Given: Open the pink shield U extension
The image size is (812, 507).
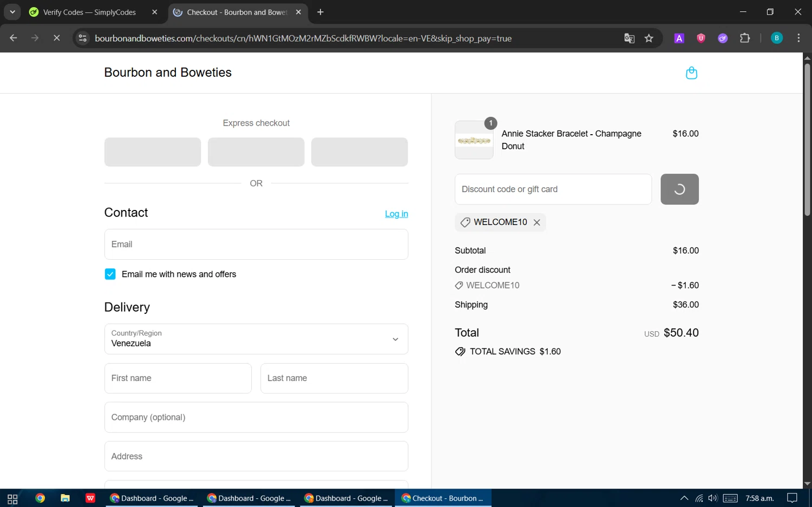Looking at the screenshot, I should [701, 38].
